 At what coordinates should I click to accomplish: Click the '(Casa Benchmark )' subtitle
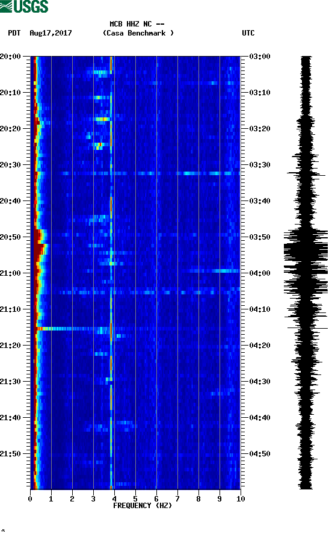(138, 33)
